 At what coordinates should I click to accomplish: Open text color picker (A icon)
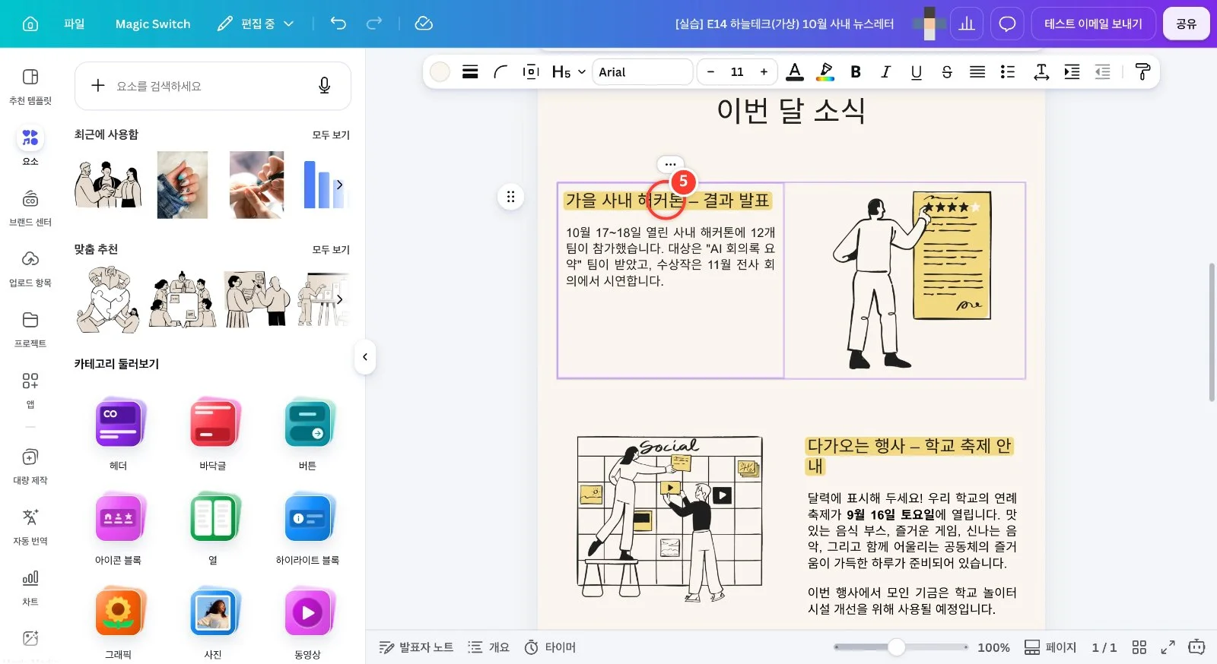795,71
